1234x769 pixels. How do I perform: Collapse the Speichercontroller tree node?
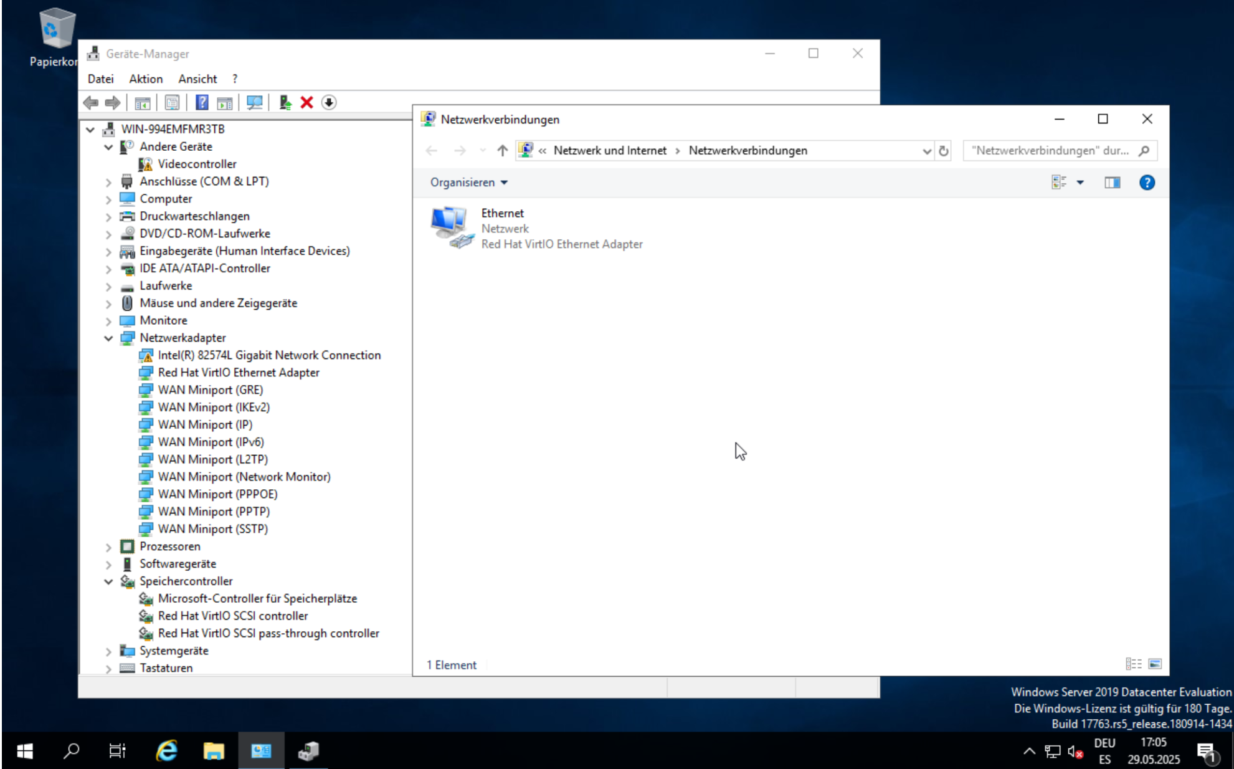[108, 581]
